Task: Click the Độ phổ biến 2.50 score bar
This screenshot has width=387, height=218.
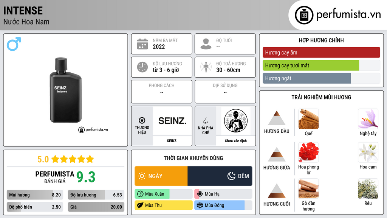Action: point(35,207)
